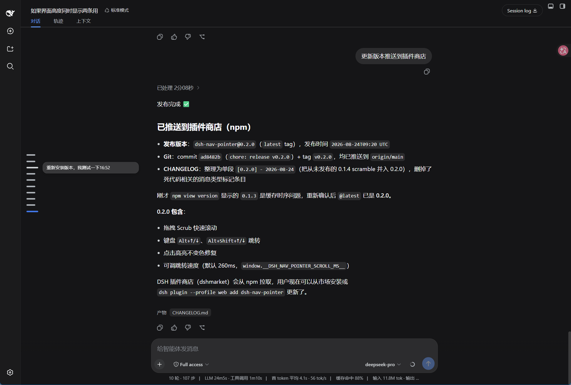Open settings gear in the sidebar
Viewport: 571px width, 385px height.
10,372
